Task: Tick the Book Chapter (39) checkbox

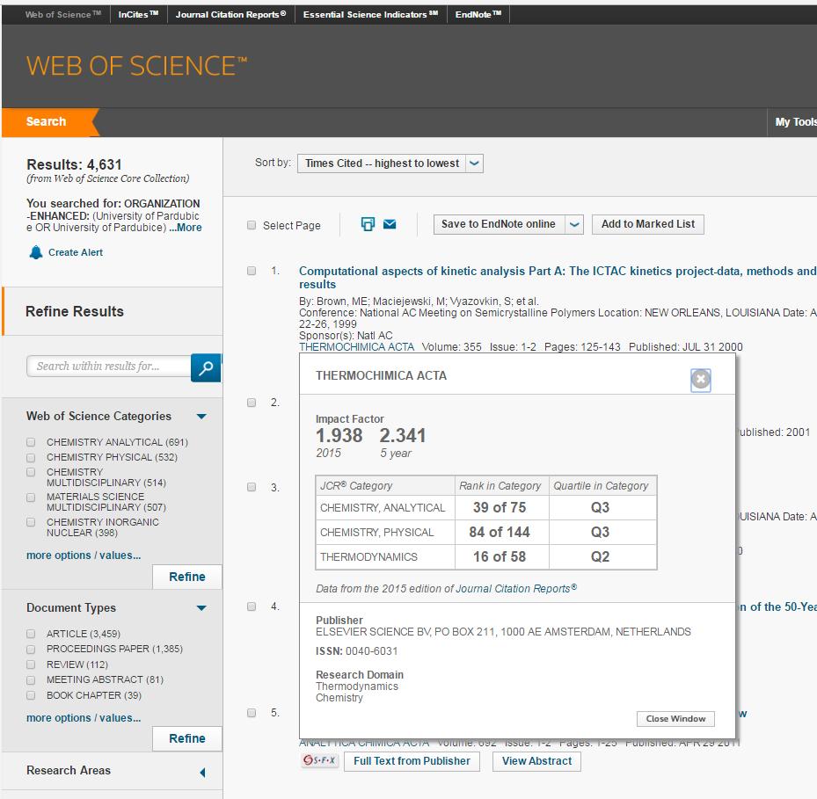Action: 31,695
